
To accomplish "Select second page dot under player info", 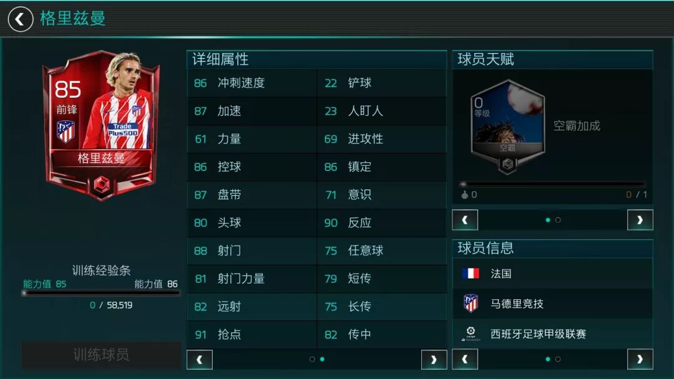I will (x=558, y=359).
